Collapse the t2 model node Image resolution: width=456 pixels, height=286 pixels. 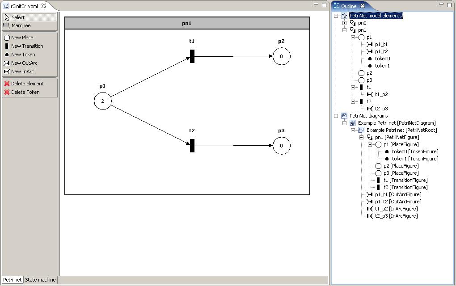click(353, 101)
